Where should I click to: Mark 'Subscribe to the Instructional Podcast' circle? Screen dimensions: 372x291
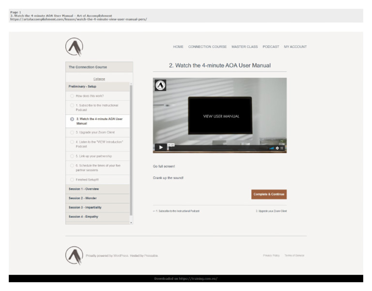coord(72,105)
